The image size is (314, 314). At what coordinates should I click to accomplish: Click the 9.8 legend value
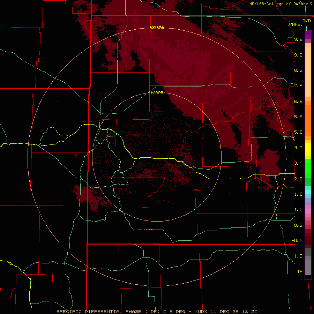(298, 39)
